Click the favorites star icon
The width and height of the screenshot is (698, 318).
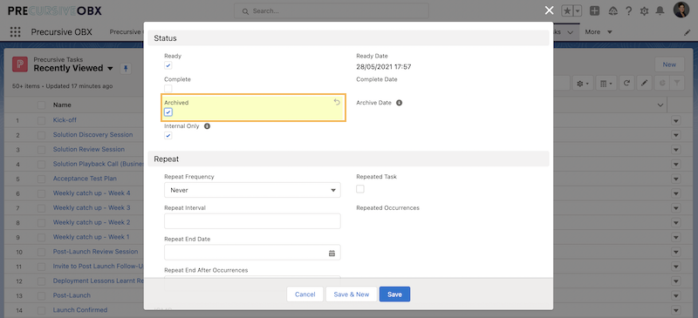(567, 11)
